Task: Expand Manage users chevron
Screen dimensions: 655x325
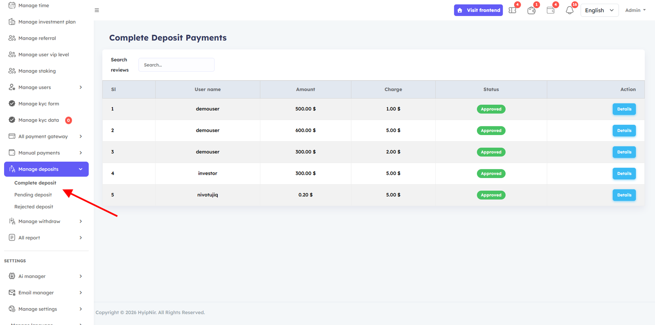Action: click(x=81, y=87)
